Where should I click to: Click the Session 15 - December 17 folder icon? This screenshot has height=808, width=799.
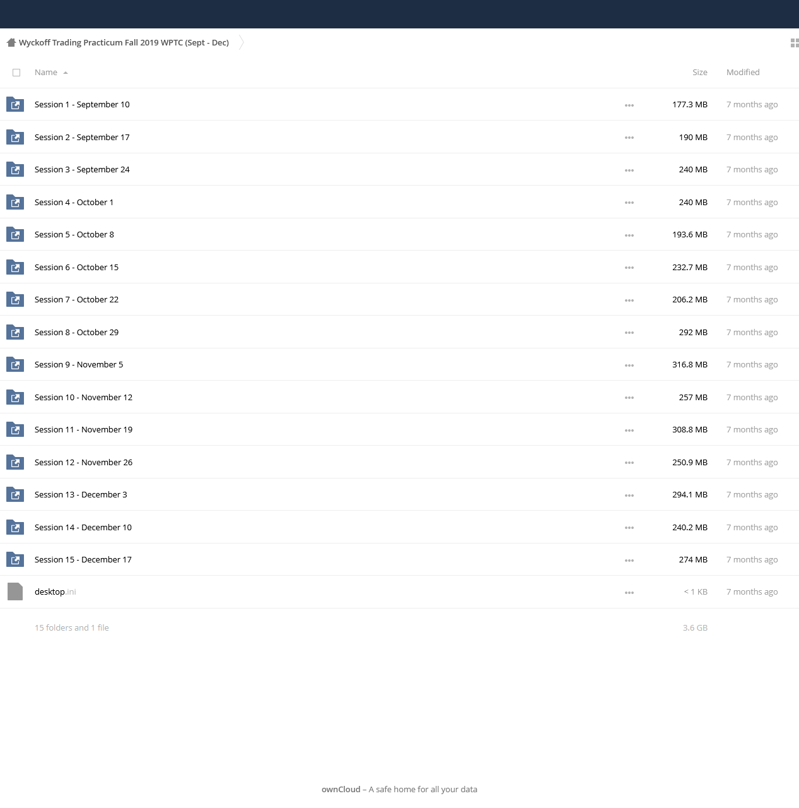click(x=15, y=559)
